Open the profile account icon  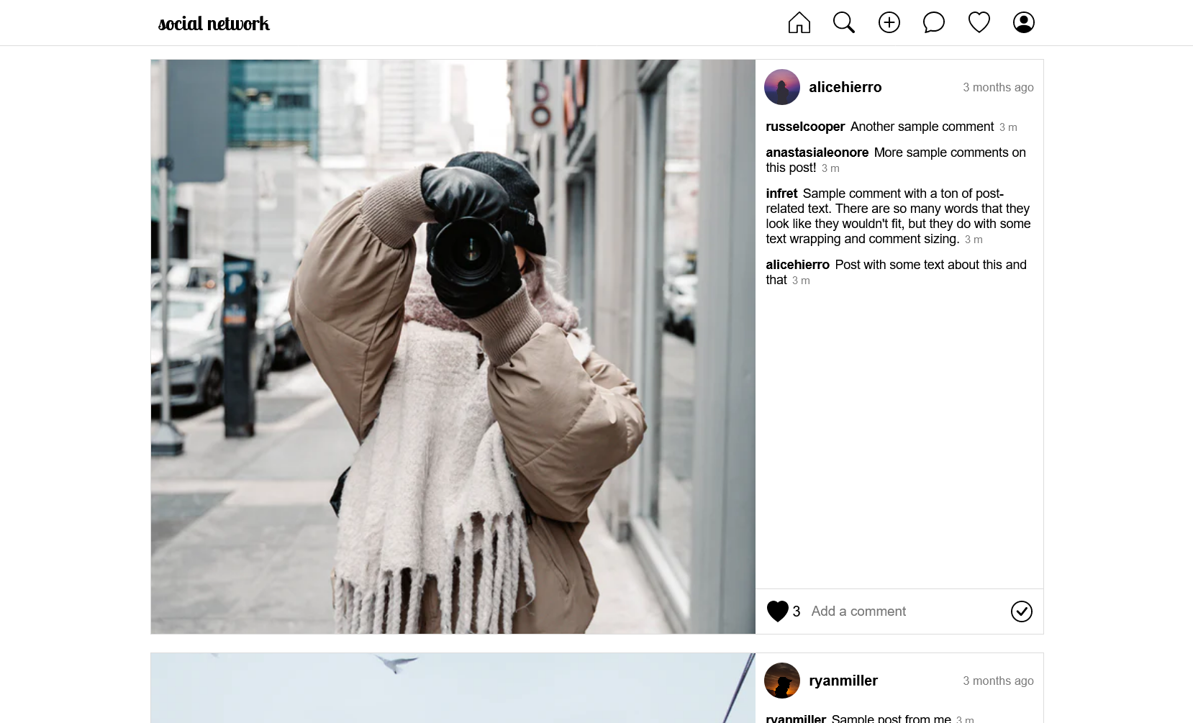click(1024, 23)
